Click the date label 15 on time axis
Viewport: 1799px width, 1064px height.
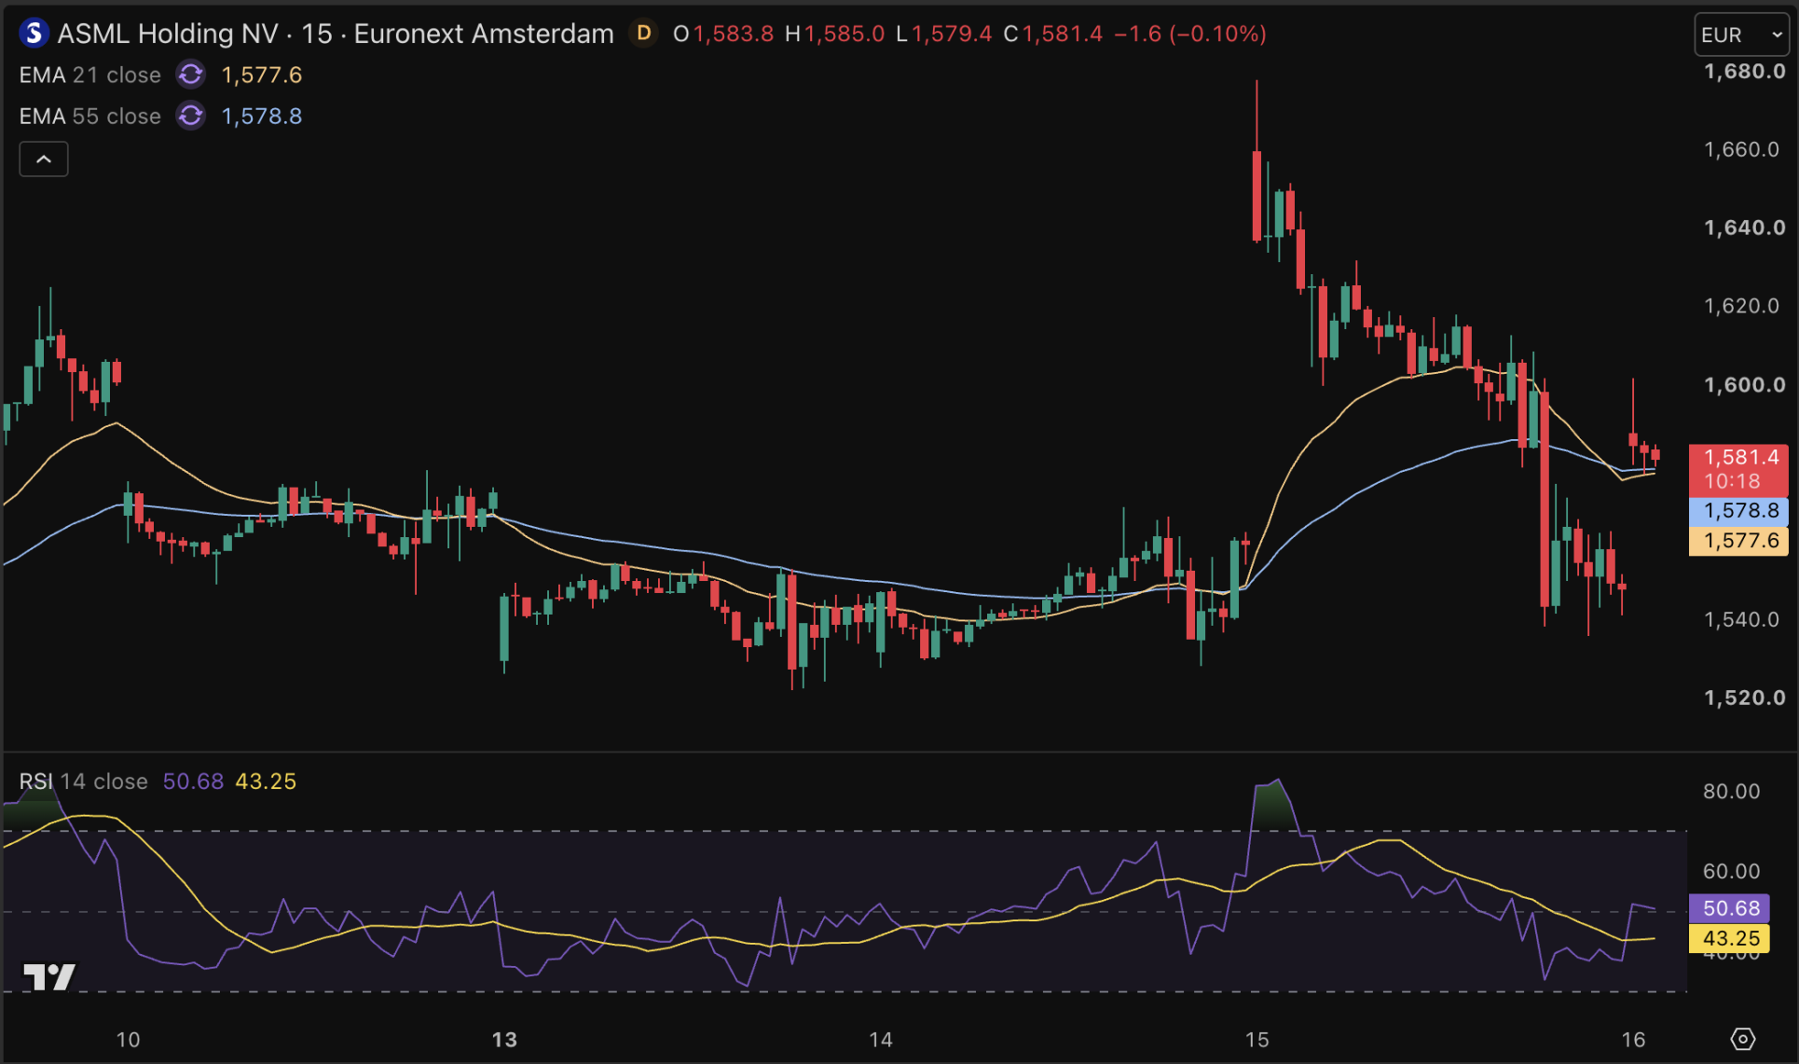1257,1039
